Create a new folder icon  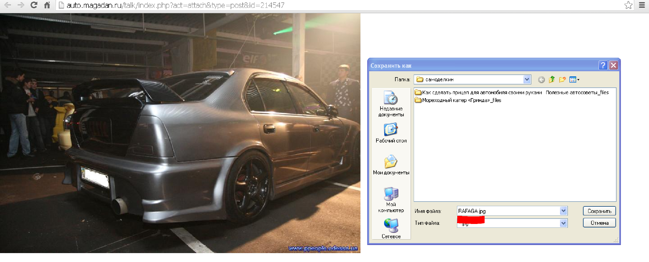tap(562, 80)
